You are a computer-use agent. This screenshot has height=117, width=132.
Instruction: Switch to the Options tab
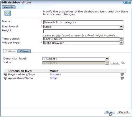(10, 51)
